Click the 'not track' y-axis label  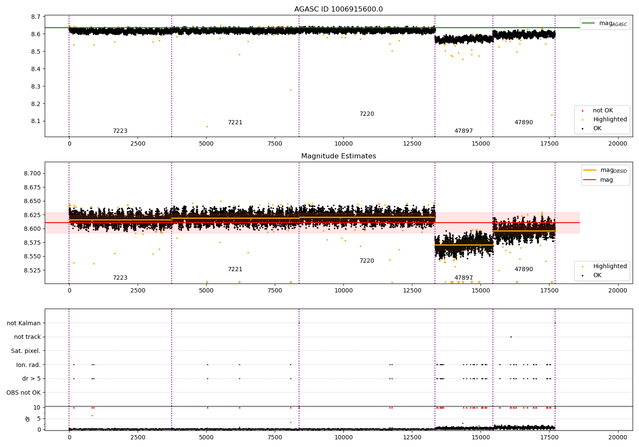pyautogui.click(x=27, y=337)
